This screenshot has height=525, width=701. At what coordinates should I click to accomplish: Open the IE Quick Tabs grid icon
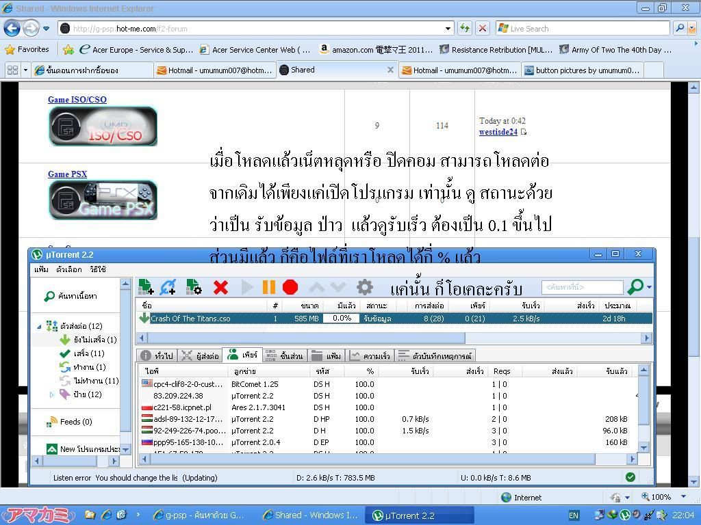coord(12,70)
